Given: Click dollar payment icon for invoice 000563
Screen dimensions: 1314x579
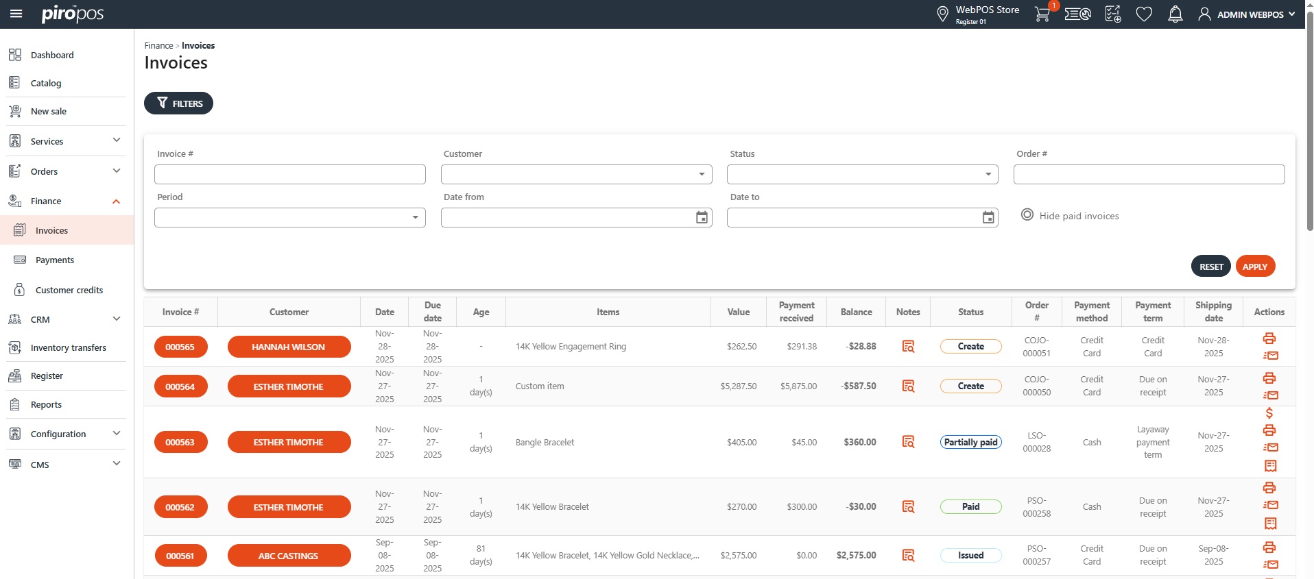Looking at the screenshot, I should pyautogui.click(x=1269, y=413).
